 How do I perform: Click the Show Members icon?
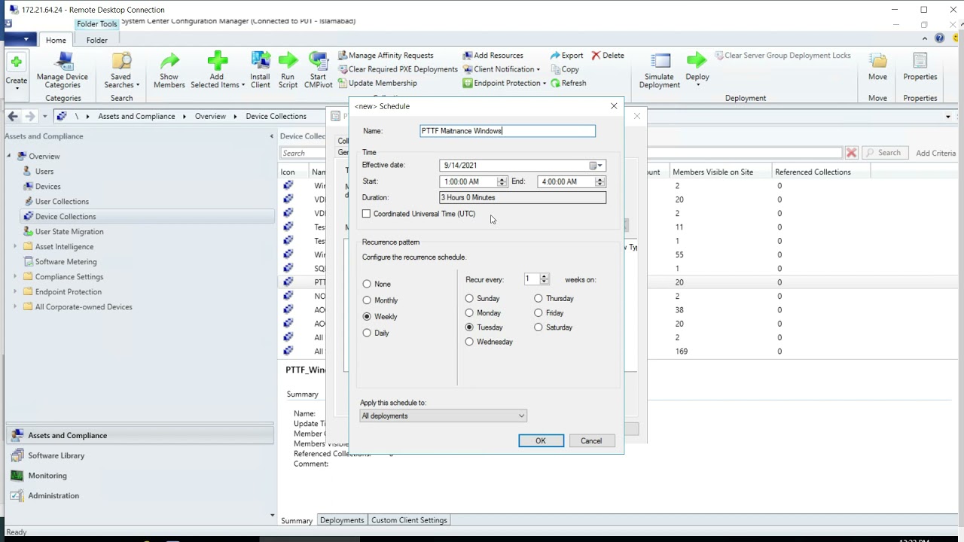[169, 62]
